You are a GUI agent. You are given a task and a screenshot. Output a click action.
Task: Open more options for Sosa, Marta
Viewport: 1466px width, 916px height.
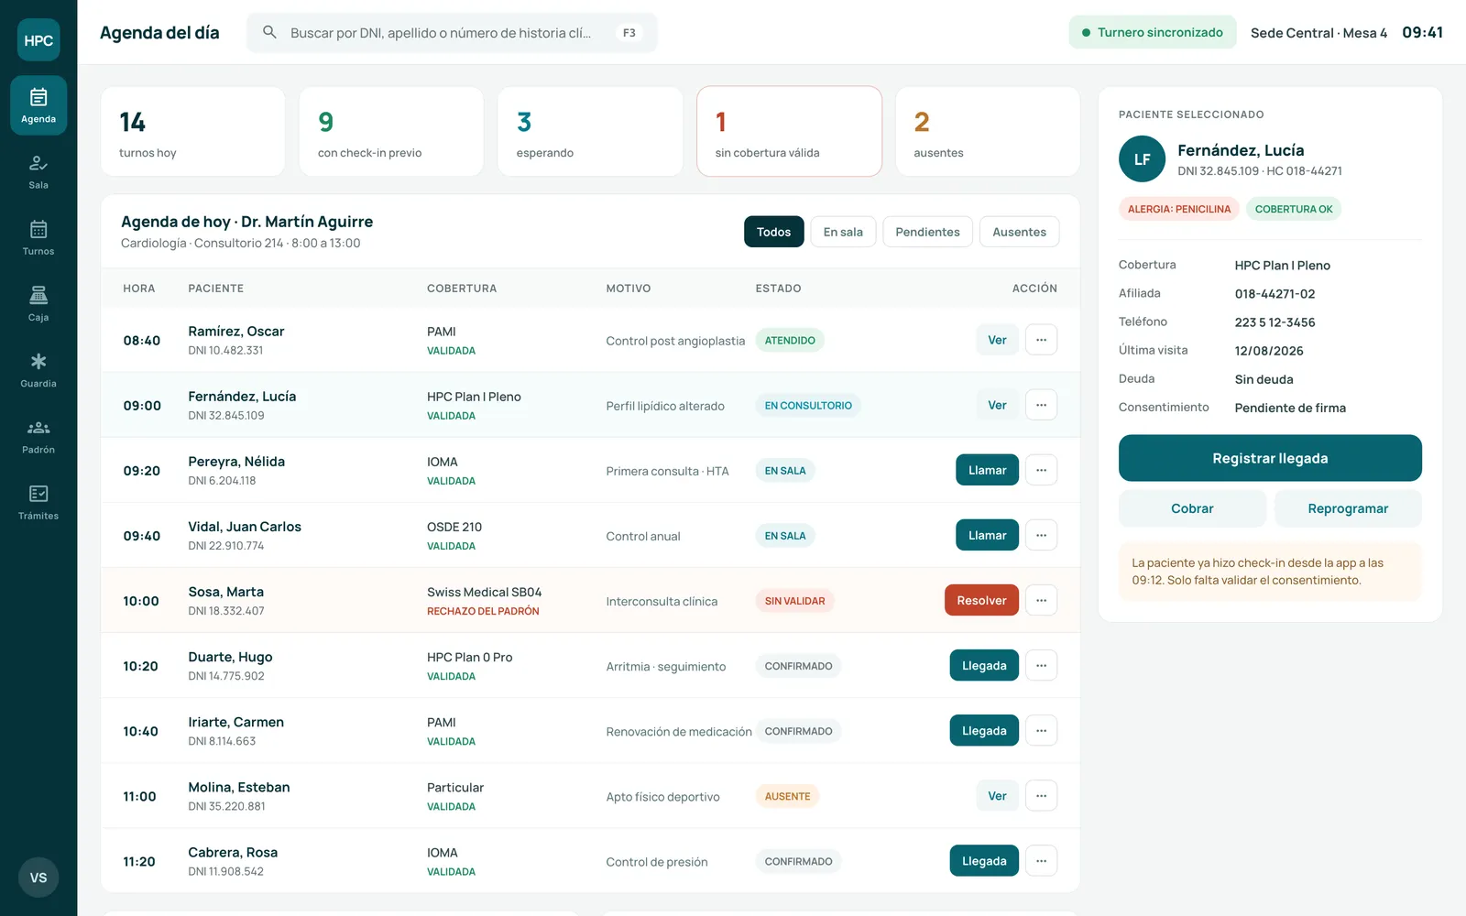[x=1041, y=600]
